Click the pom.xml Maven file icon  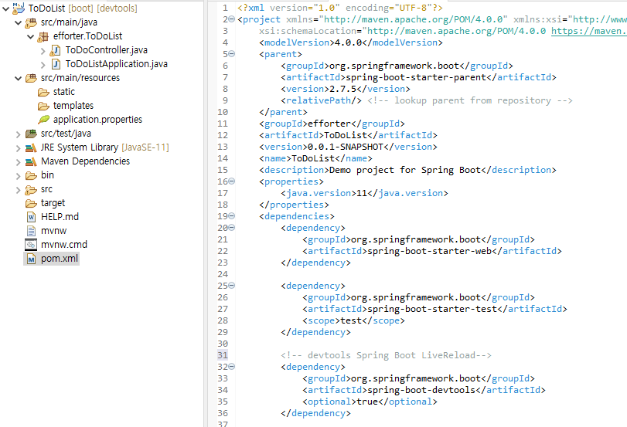coord(31,259)
